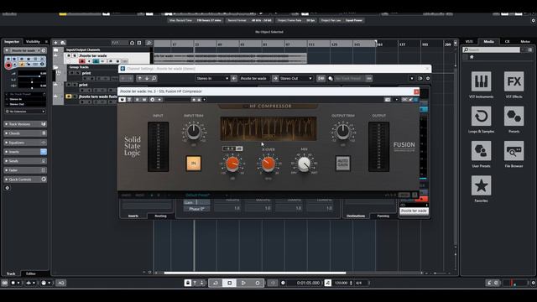Switch to Panning tab in Channel Settings
Viewport: 537px width, 302px height.
[x=383, y=216]
